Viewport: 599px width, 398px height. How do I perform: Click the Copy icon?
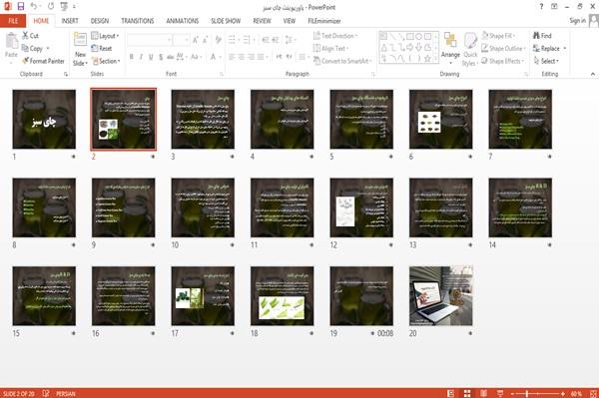click(x=25, y=48)
